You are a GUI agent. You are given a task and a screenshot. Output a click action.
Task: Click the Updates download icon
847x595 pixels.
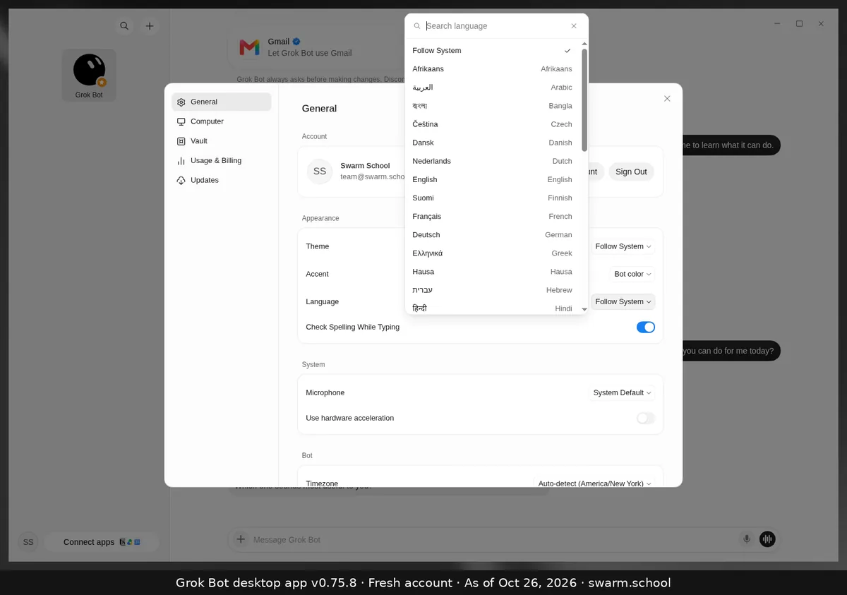181,181
